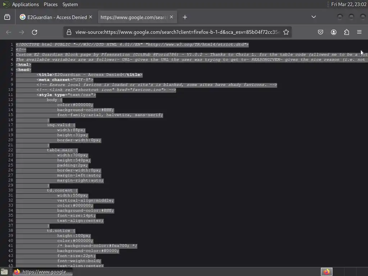
Task: Click source line number 22
Action: coord(10,150)
